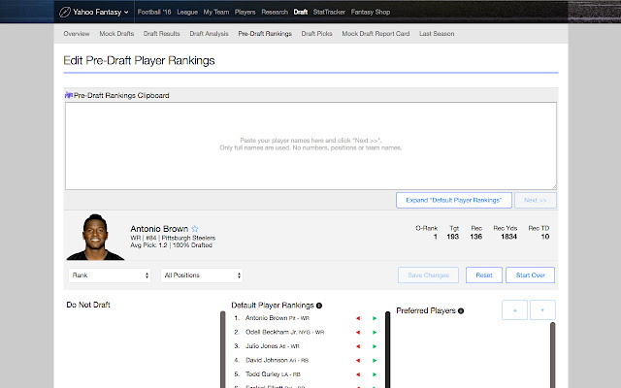Viewport: 621px width, 388px height.
Task: Click move-down button above Preferred Players
Action: [542, 310]
